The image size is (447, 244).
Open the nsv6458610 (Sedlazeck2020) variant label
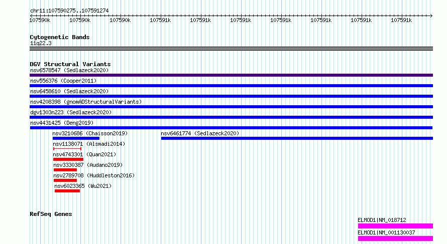(69, 91)
